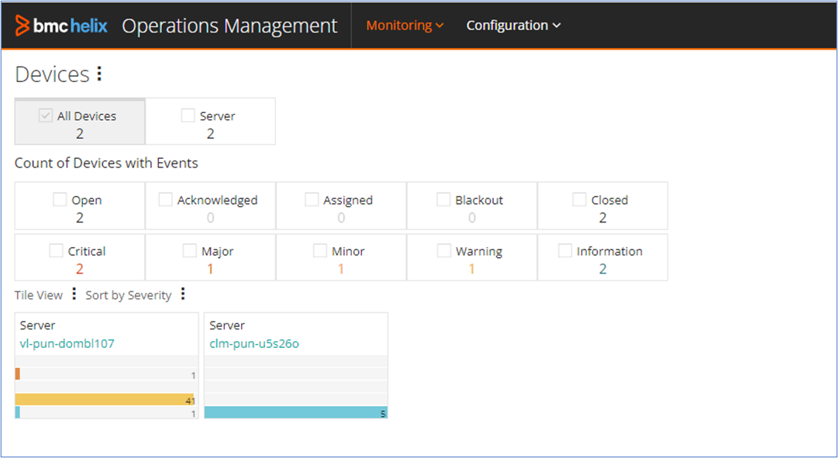Click the Critical count value 2
The height and width of the screenshot is (458, 838).
(x=80, y=269)
